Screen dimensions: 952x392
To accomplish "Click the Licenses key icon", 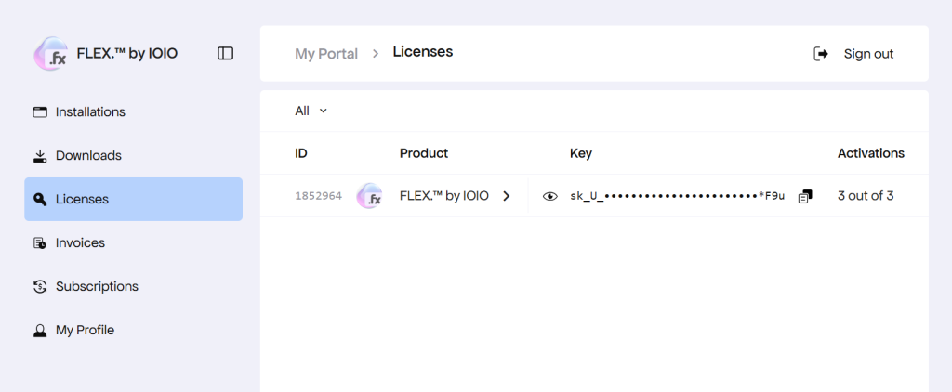I will click(40, 200).
